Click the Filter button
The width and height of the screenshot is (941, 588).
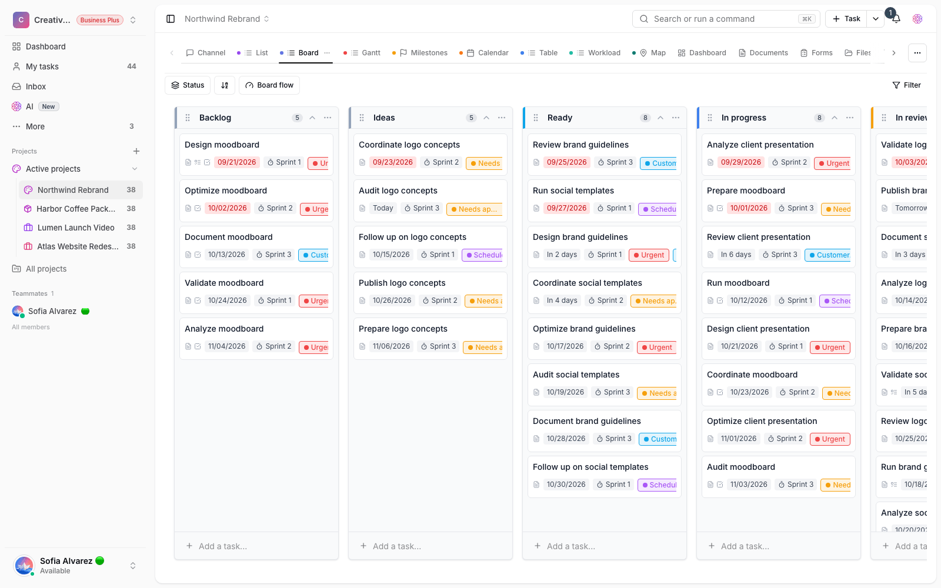pyautogui.click(x=906, y=85)
